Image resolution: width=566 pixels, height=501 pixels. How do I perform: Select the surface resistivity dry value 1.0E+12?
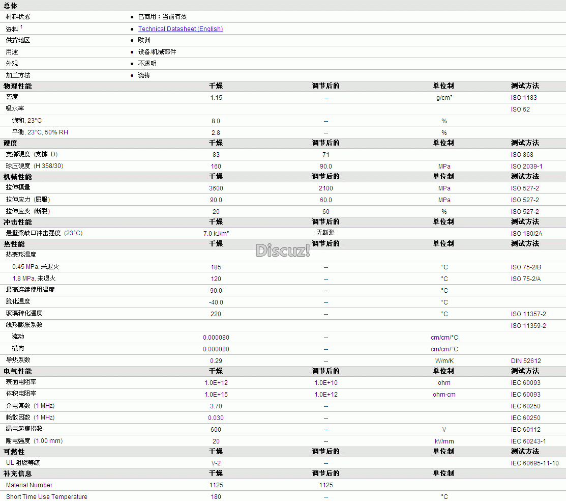click(x=216, y=383)
